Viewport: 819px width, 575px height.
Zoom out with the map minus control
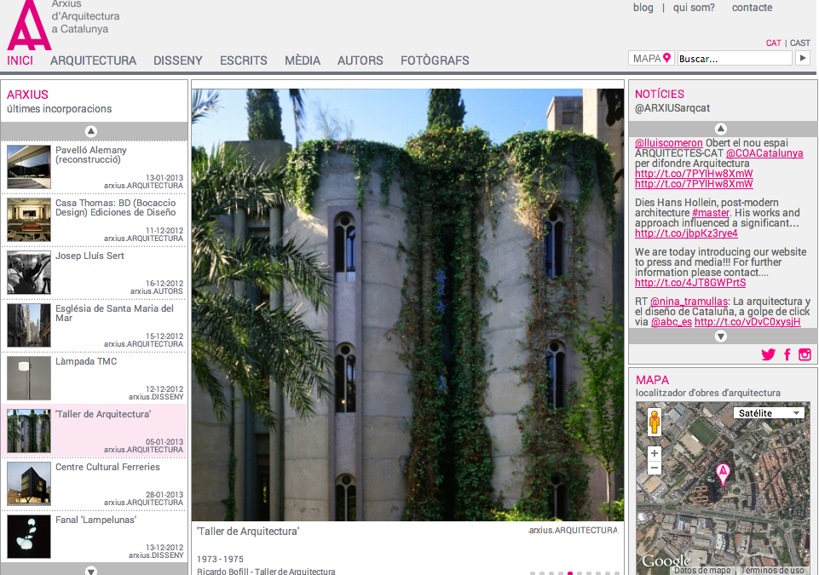[x=655, y=467]
